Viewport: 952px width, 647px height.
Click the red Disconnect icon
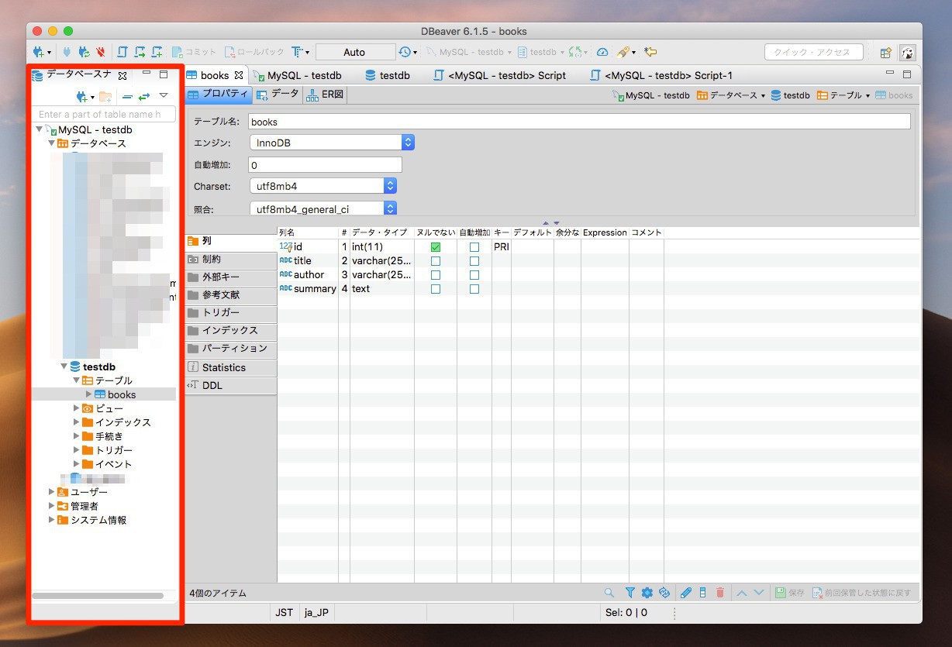click(101, 52)
